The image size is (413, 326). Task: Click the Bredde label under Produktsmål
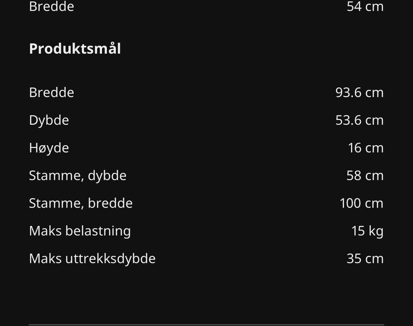click(51, 92)
